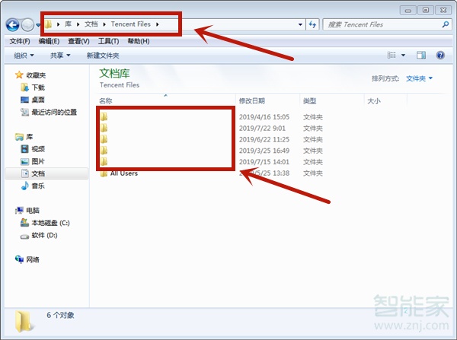Open 最近访问的位置 in favorites
The height and width of the screenshot is (340, 457).
pos(54,112)
